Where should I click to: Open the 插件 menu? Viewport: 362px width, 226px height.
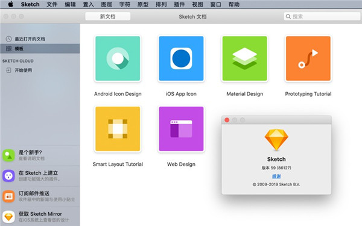point(179,4)
